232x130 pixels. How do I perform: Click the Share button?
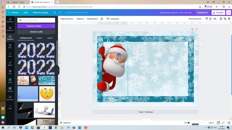point(202,13)
